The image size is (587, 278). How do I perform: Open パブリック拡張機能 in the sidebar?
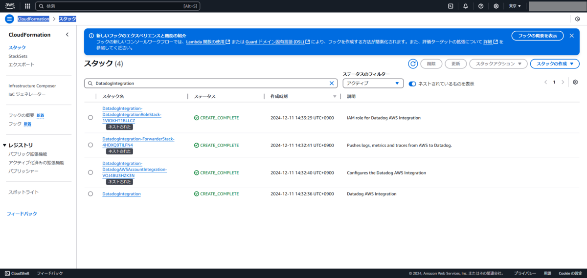click(28, 154)
